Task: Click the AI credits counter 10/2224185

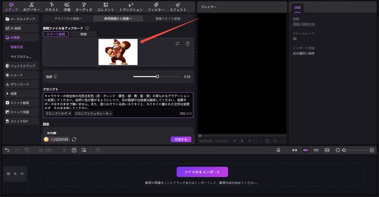Action: pyautogui.click(x=57, y=139)
